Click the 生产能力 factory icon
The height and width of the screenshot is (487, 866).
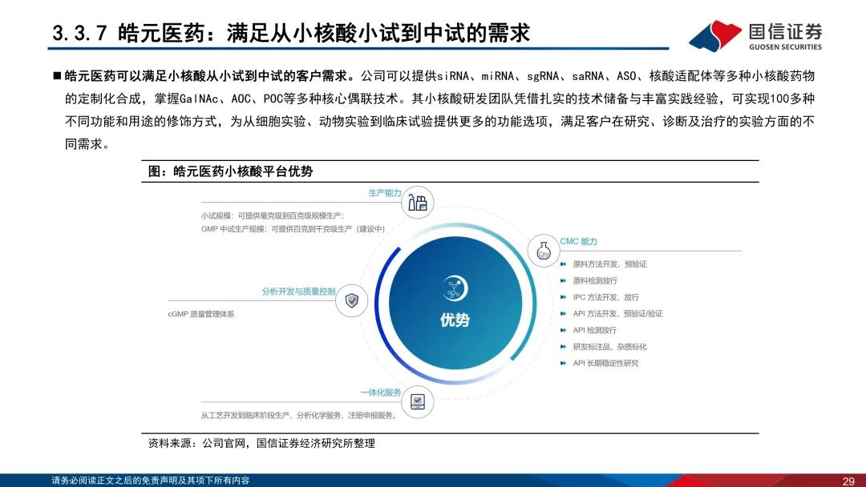418,203
